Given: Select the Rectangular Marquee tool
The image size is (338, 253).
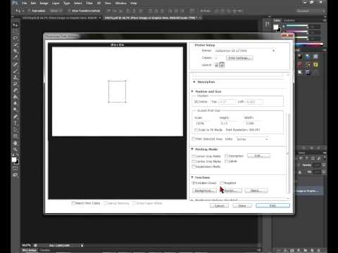Looking at the screenshot, I should click(15, 32).
